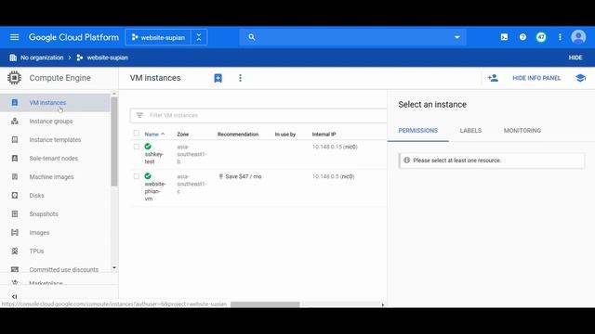The height and width of the screenshot is (334, 595).
Task: Click the pin icon beside project selector
Action: click(199, 37)
